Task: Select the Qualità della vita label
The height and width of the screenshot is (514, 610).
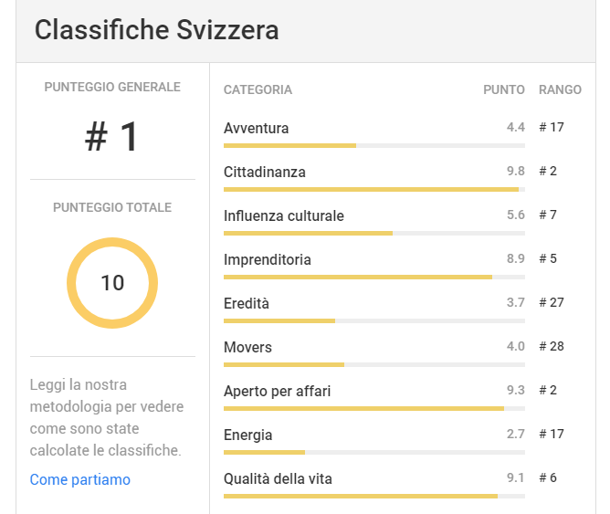Action: (x=278, y=478)
